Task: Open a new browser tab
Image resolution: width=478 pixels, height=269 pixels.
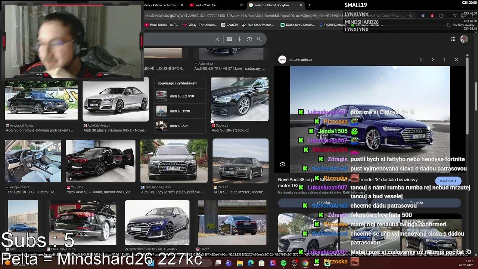Action: click(x=310, y=5)
